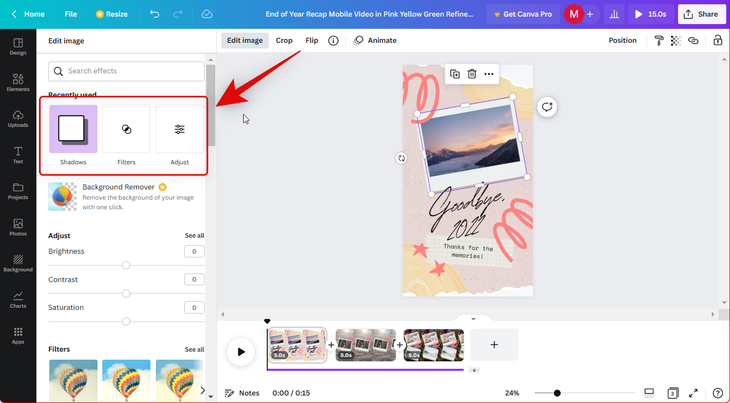Click the rotate handle beside the photo
The image size is (730, 403).
point(401,158)
